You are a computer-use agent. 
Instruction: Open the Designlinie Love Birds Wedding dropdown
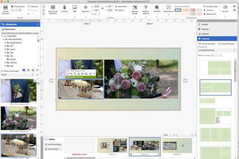(x=217, y=50)
